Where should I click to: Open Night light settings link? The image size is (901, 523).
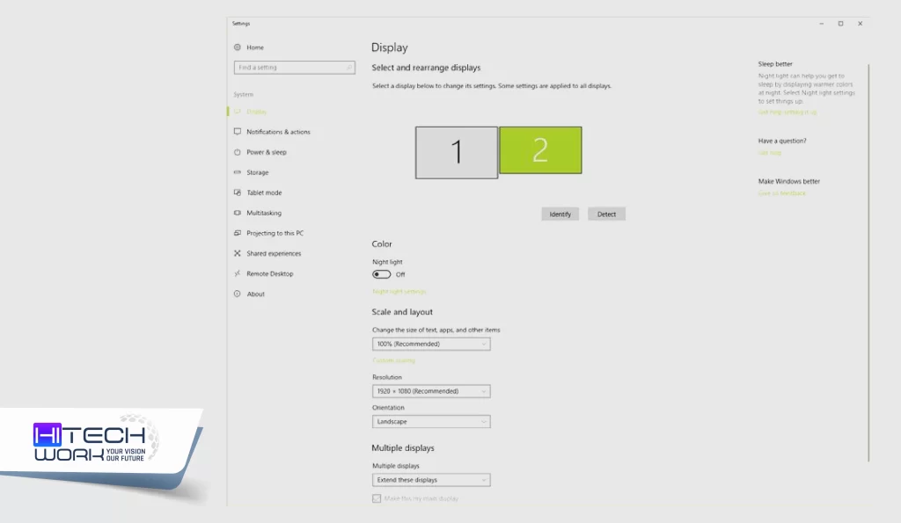pos(398,290)
